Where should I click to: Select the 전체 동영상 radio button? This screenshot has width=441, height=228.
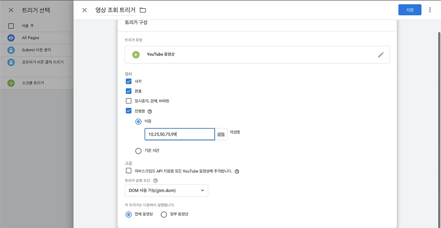coord(129,214)
